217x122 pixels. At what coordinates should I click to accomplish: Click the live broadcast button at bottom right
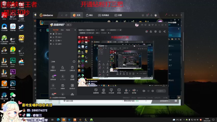(161, 91)
